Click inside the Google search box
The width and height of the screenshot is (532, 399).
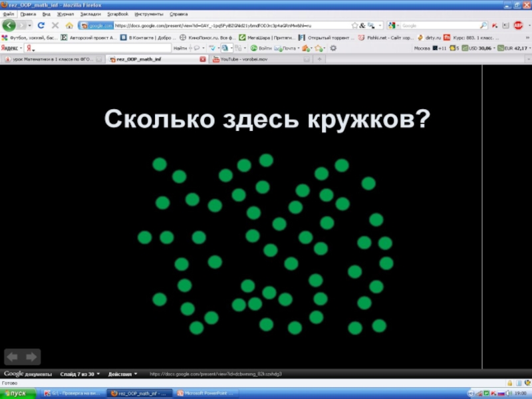click(x=440, y=25)
